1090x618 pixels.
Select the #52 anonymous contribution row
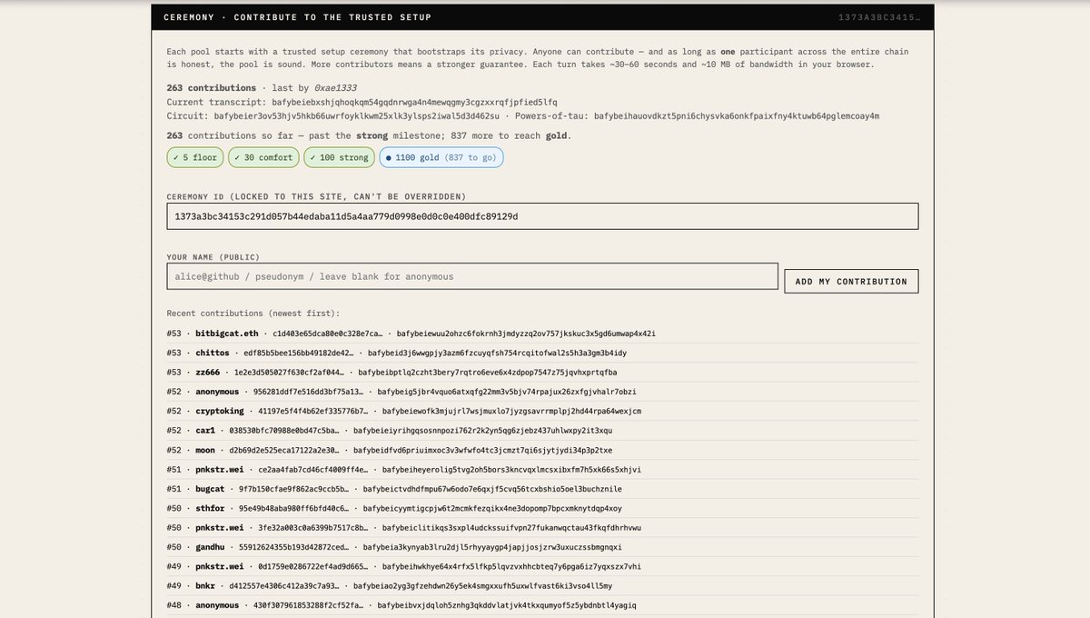click(542, 392)
